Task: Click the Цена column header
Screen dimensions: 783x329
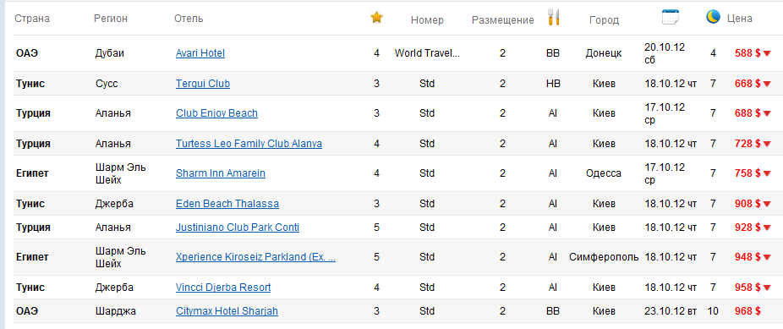Action: pyautogui.click(x=740, y=19)
